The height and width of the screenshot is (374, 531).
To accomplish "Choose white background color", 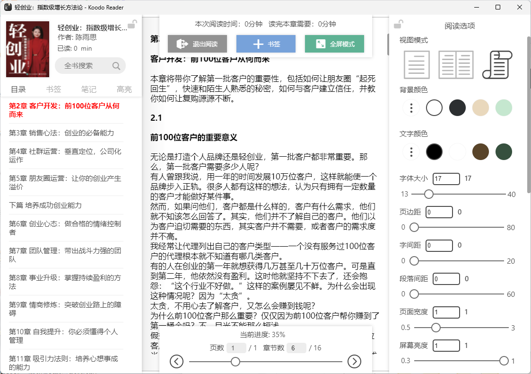I will point(434,108).
